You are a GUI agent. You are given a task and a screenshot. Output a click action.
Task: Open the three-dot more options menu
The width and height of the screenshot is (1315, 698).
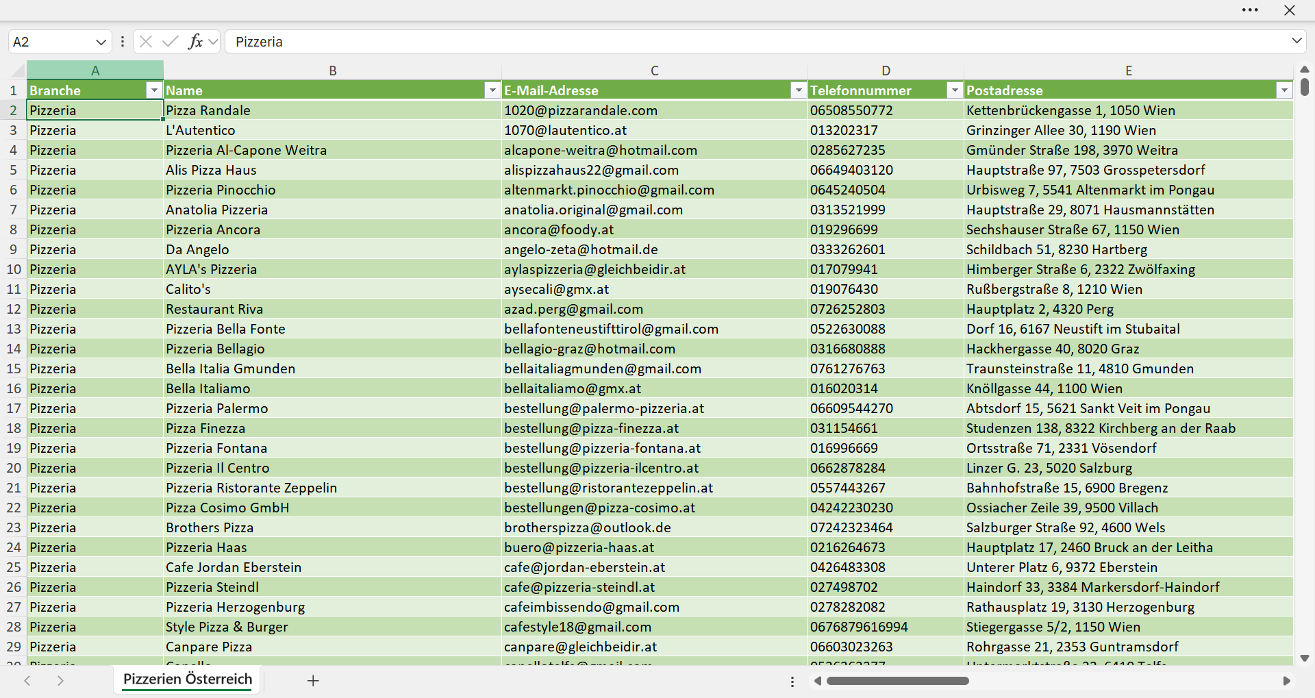pyautogui.click(x=1250, y=10)
